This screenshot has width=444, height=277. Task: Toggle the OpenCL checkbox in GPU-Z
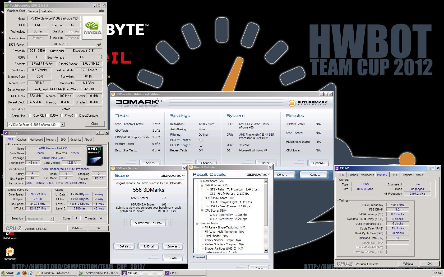coord(30,116)
